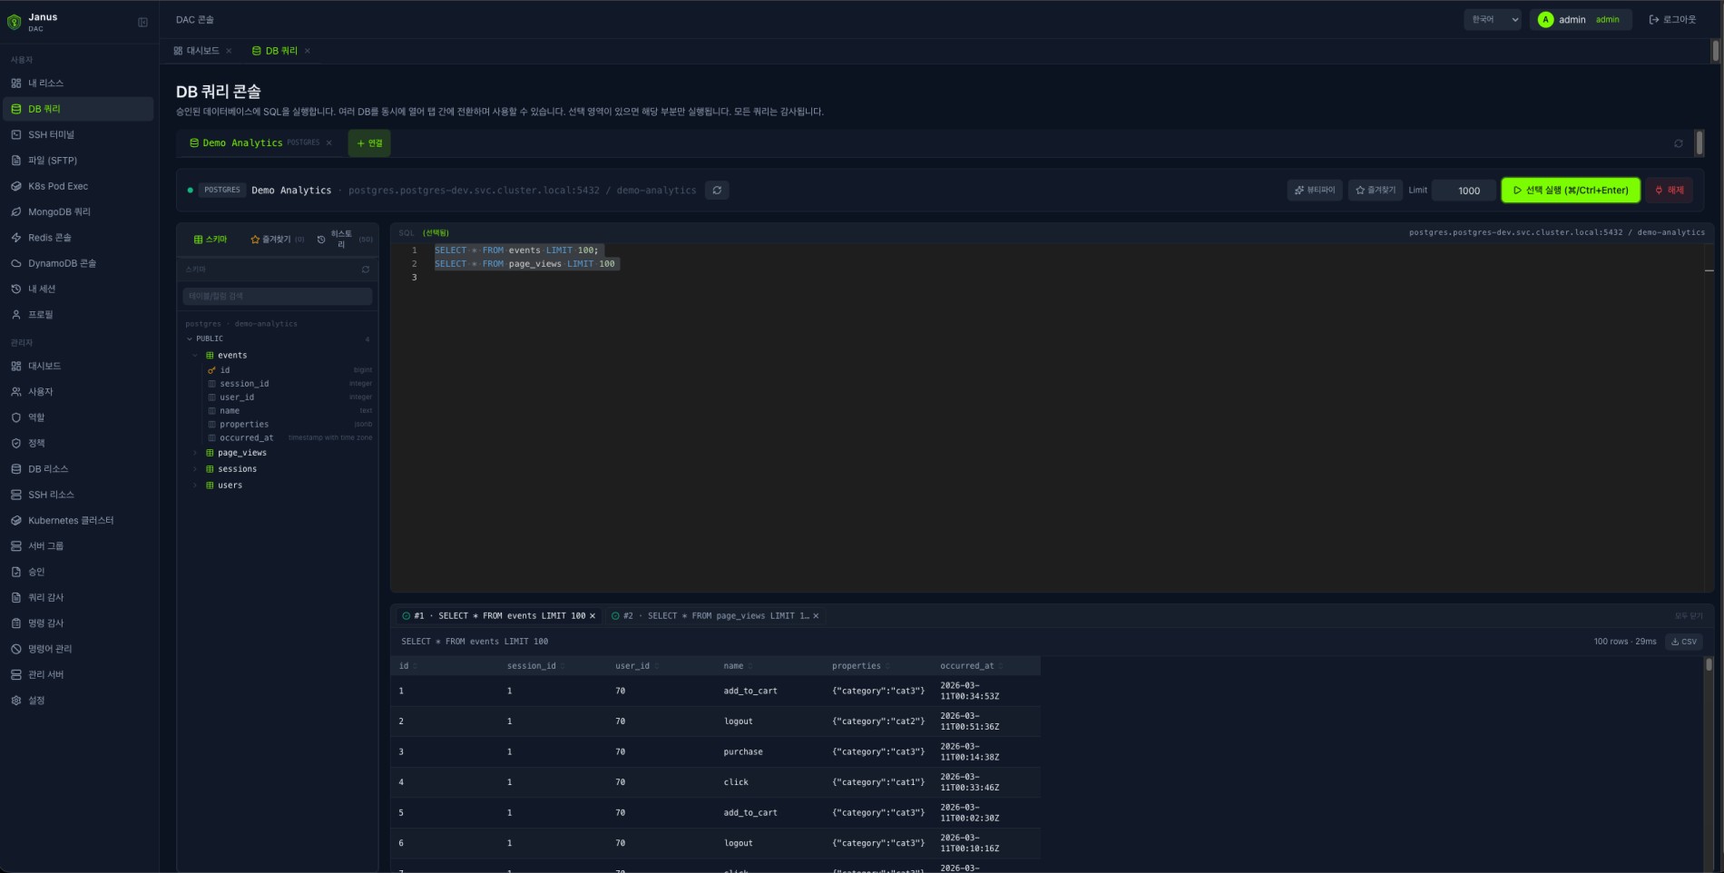Open 서버 그룹 in the sidebar
Screen dimensions: 1724x873
[x=78, y=545]
